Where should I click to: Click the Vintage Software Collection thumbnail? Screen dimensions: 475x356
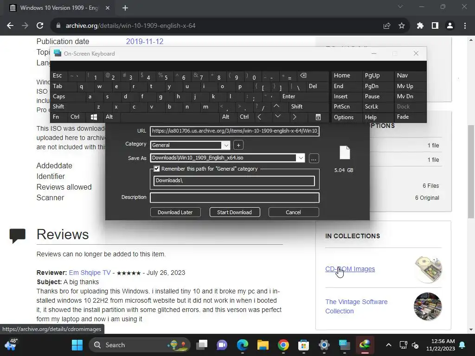pyautogui.click(x=427, y=306)
